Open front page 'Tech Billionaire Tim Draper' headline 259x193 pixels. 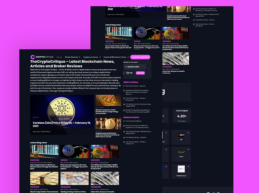(104, 167)
